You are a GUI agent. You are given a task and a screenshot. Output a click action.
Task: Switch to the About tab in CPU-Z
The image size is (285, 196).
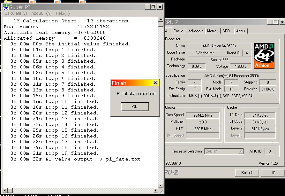pos(241,31)
